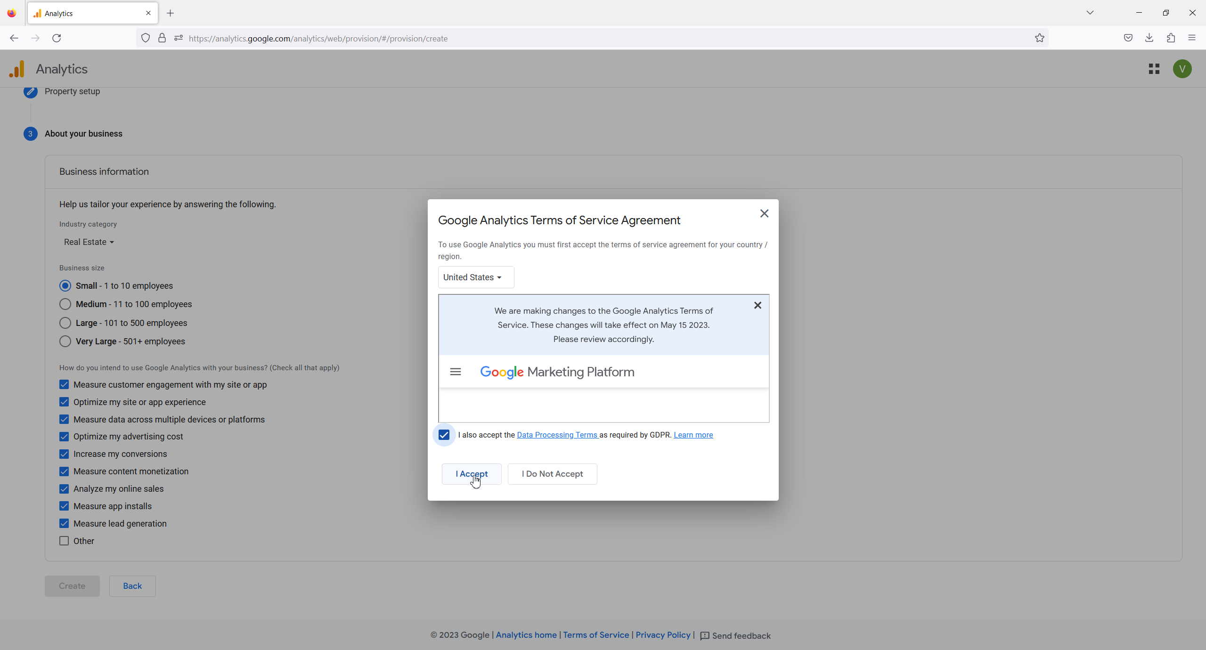
Task: Click the Property setup edit pencil icon
Action: (31, 91)
